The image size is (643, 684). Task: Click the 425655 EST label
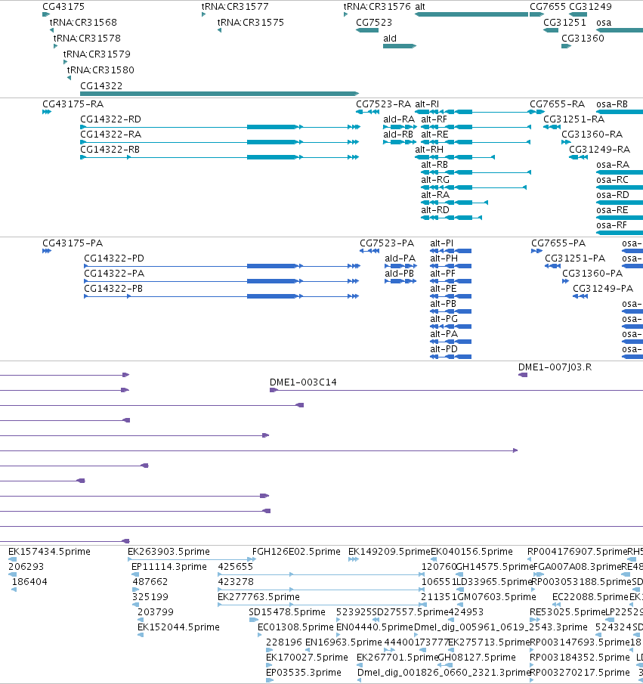pyautogui.click(x=236, y=567)
